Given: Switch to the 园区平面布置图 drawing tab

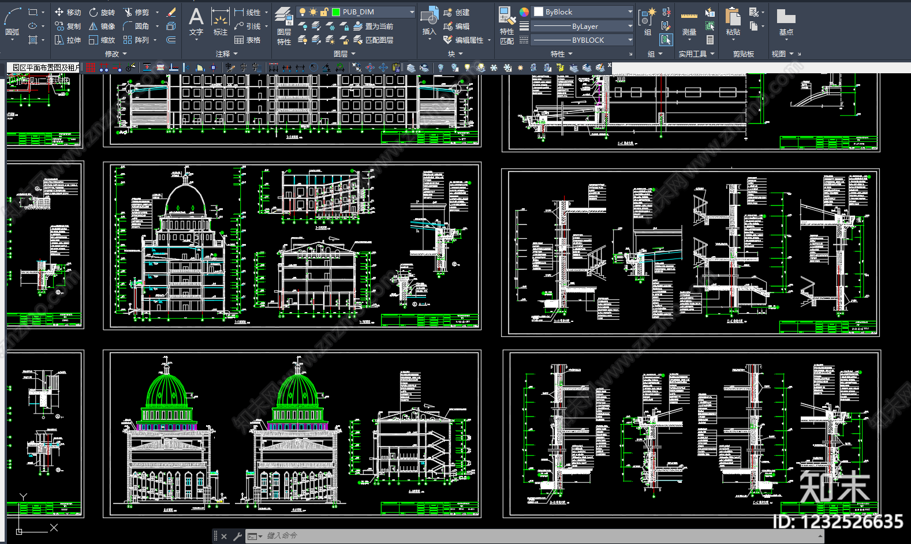Looking at the screenshot, I should point(44,67).
